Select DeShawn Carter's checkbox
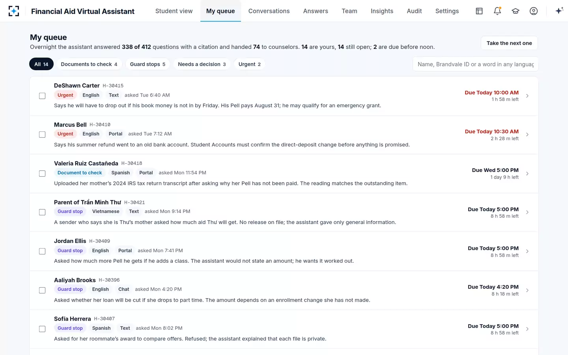 point(42,96)
